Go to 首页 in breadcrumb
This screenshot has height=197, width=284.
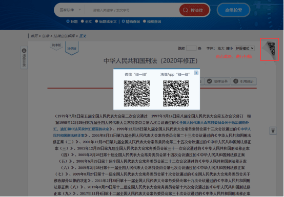[x=34, y=36]
